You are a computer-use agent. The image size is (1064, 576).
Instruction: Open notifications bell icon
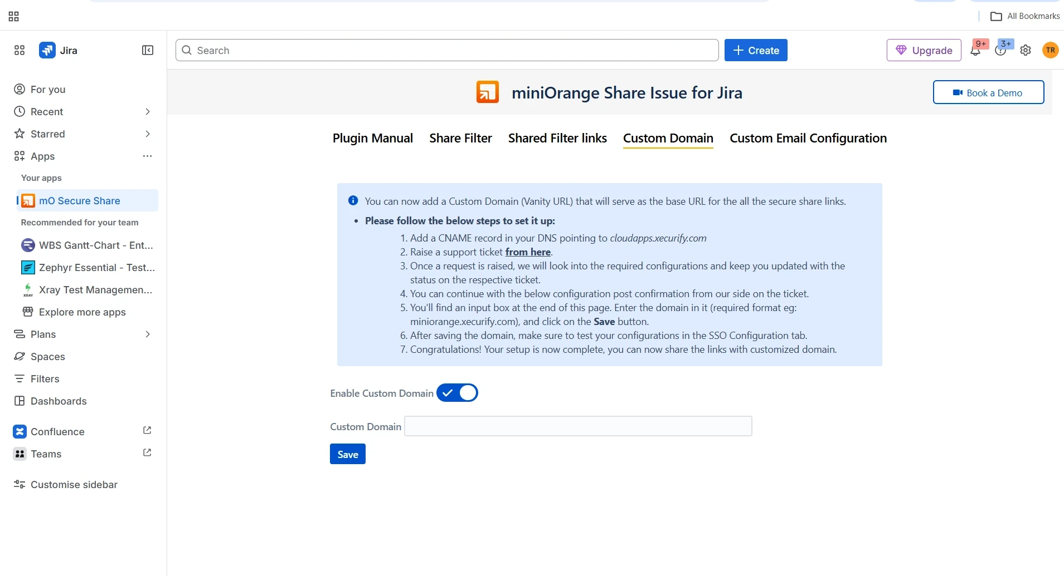coord(975,51)
